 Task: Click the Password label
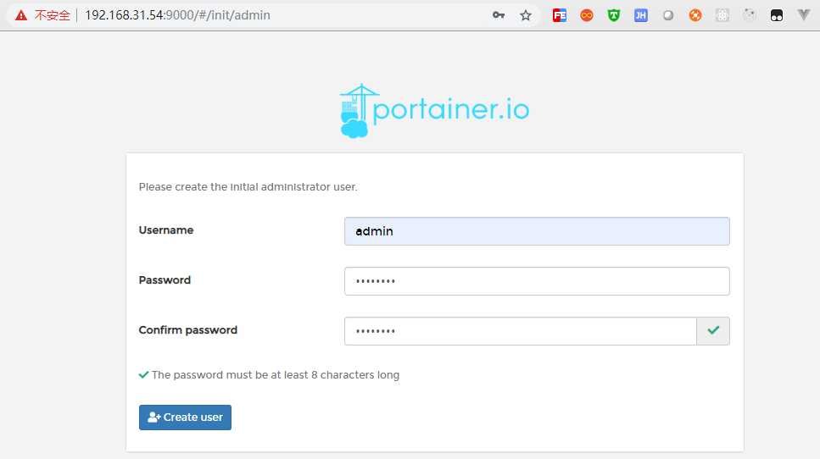tap(165, 280)
